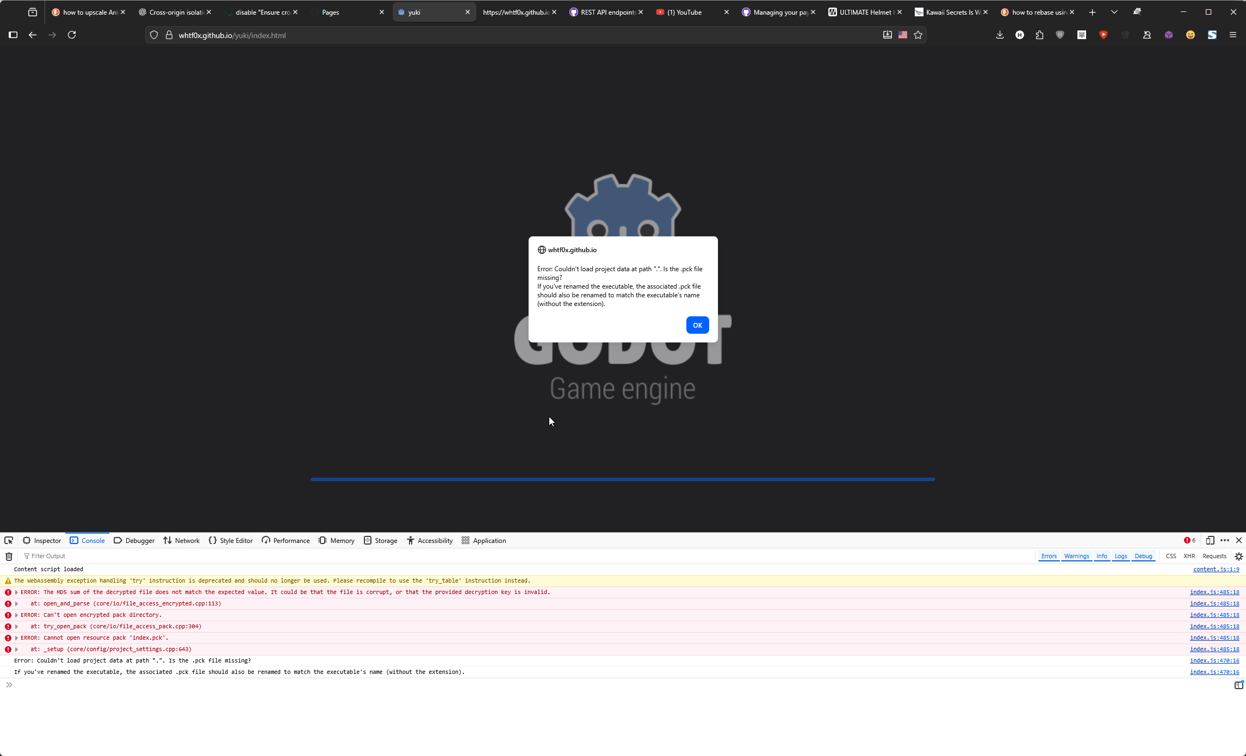Screen dimensions: 1246x756
Task: Expand the MD5 sum error message
Action: [x=16, y=592]
